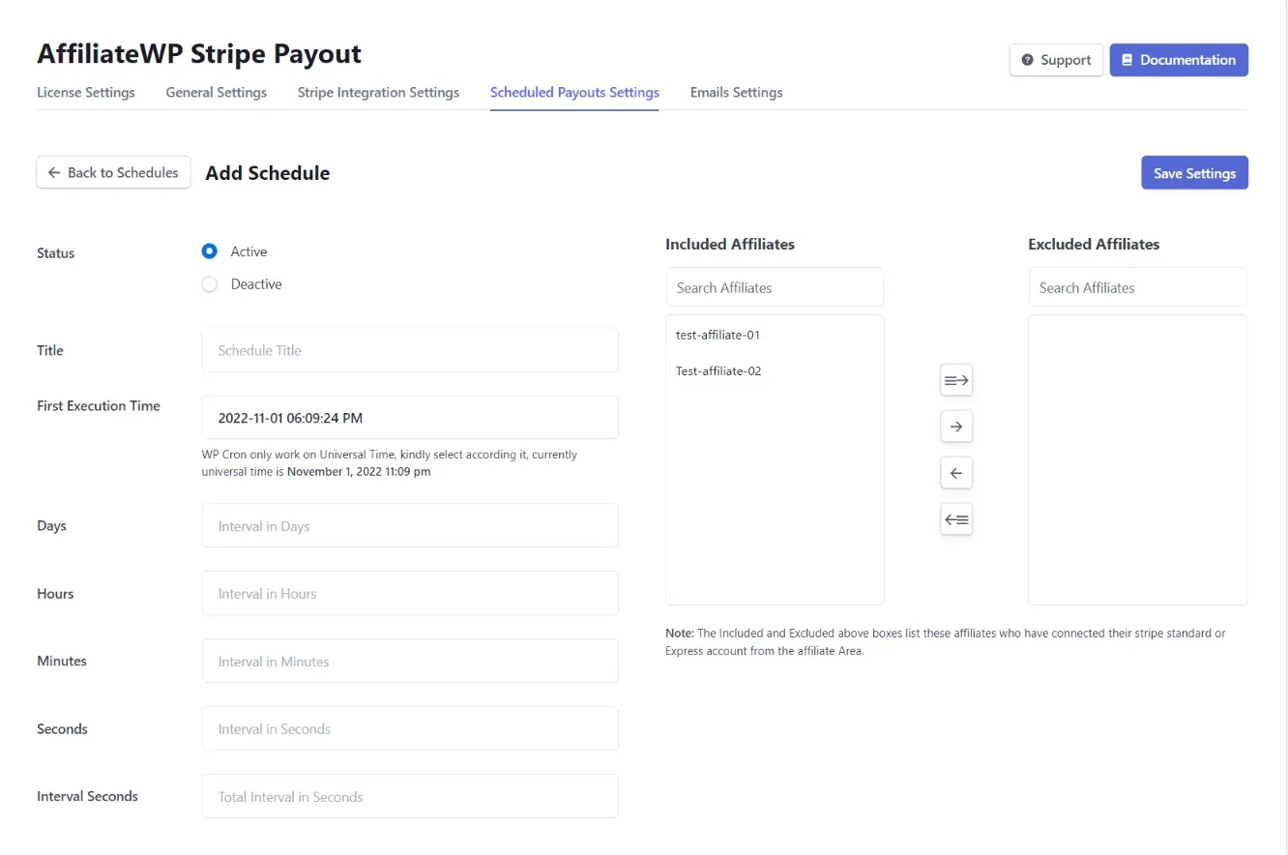The width and height of the screenshot is (1288, 855).
Task: Click the question mark icon on Support
Action: click(x=1027, y=59)
